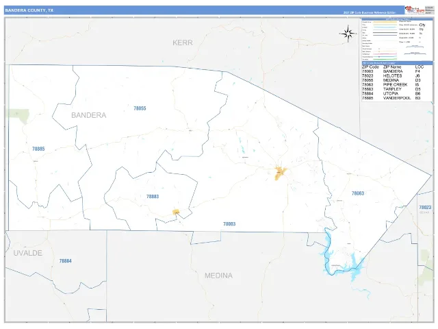Click ZIP code 78885 on the map

[38, 149]
